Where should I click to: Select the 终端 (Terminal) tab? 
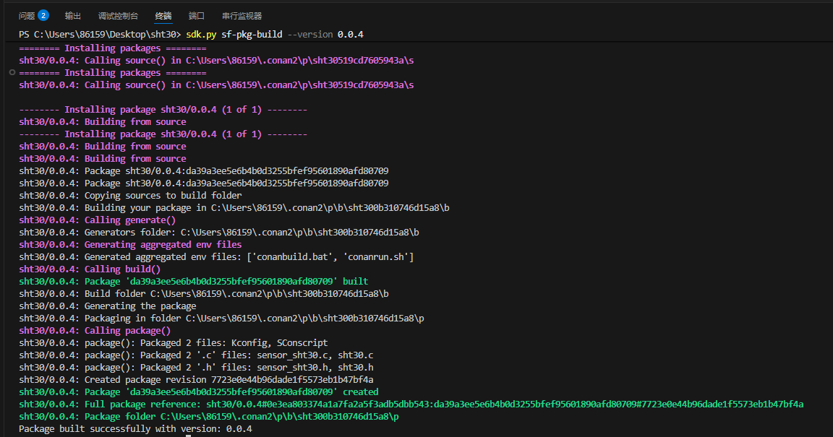[x=163, y=15]
